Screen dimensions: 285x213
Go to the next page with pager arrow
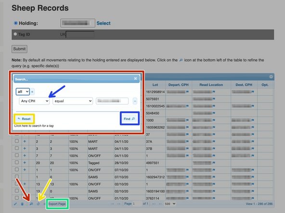tap(154, 204)
